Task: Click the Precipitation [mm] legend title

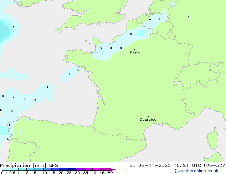Action: coord(23,165)
